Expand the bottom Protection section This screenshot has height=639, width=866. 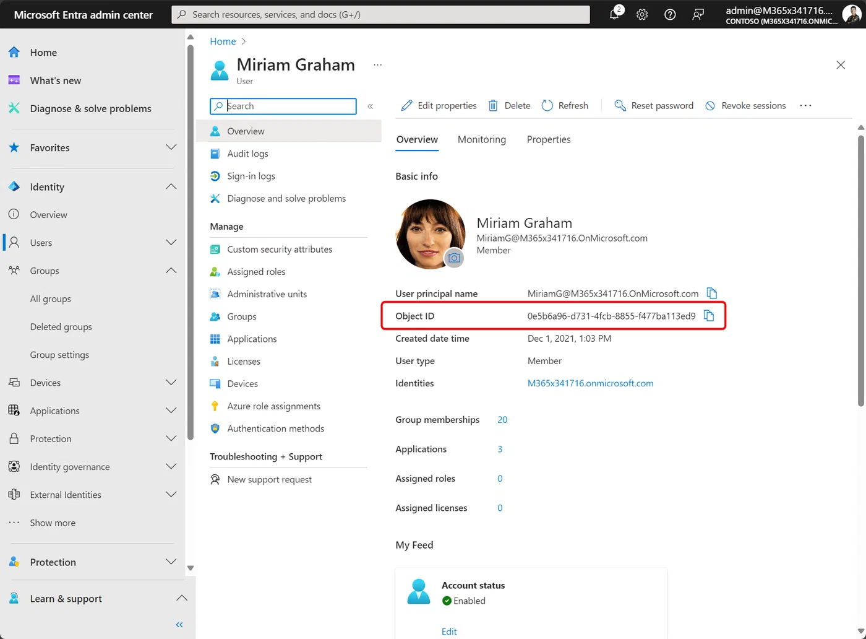(171, 562)
